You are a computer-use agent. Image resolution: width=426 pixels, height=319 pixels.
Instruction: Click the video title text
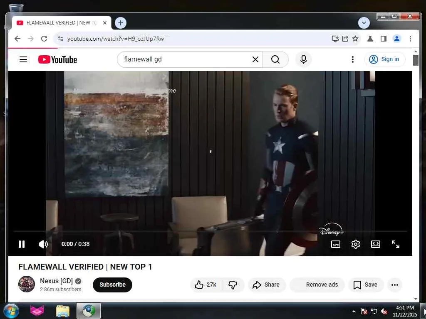[85, 267]
